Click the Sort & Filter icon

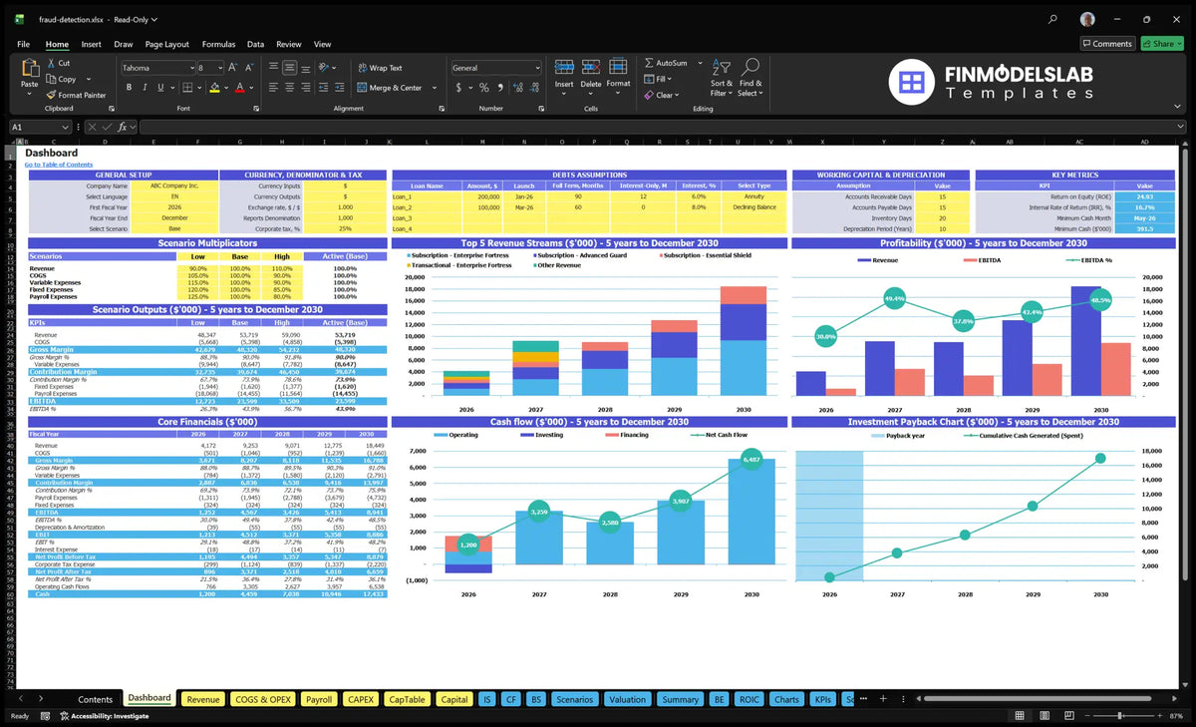[722, 67]
